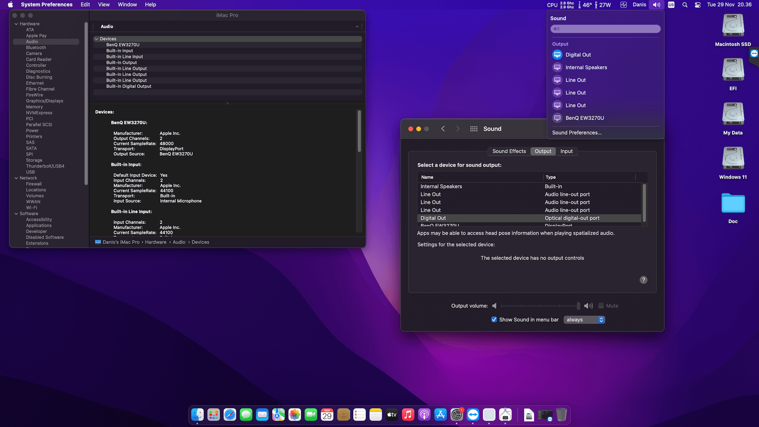The height and width of the screenshot is (427, 759).
Task: Click the back arrow in the Sound window
Action: coord(443,128)
